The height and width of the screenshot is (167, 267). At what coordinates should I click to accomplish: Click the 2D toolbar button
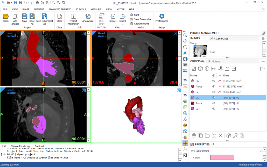click(x=185, y=80)
